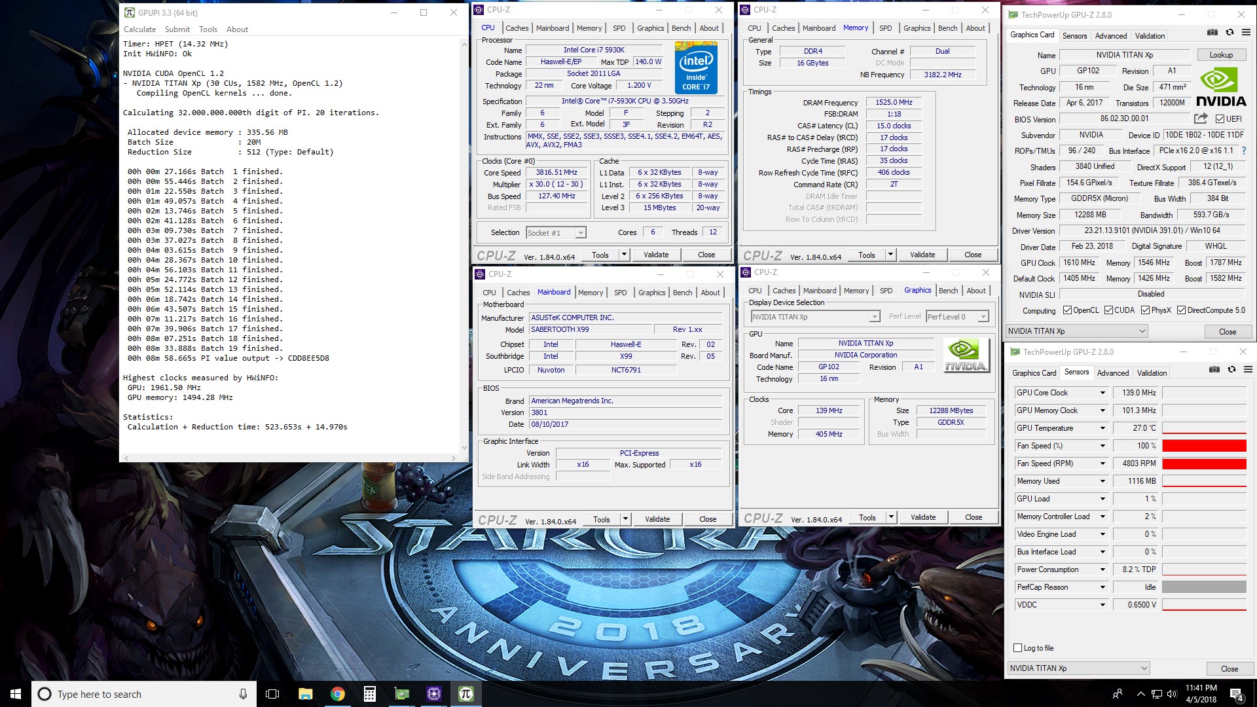Image resolution: width=1257 pixels, height=707 pixels.
Task: Click the Fan Speed (RPM) red graph bar
Action: (1204, 463)
